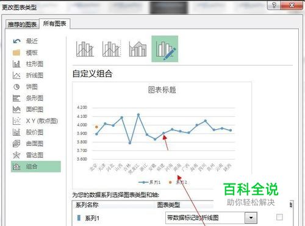
Task: Select the Combo (组合) chart icon
Action: (16, 167)
